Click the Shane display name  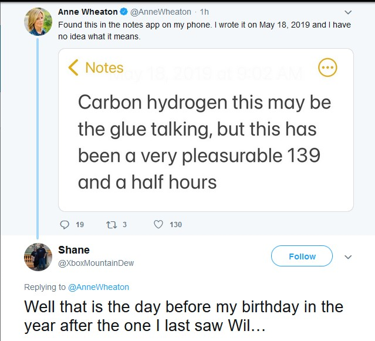tap(74, 250)
